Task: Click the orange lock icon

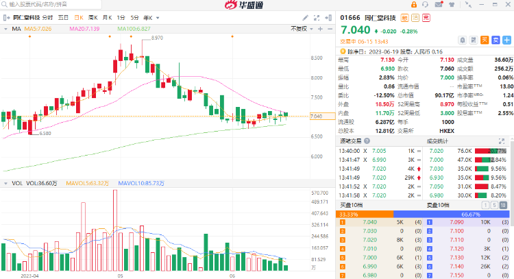Action: click(x=414, y=5)
